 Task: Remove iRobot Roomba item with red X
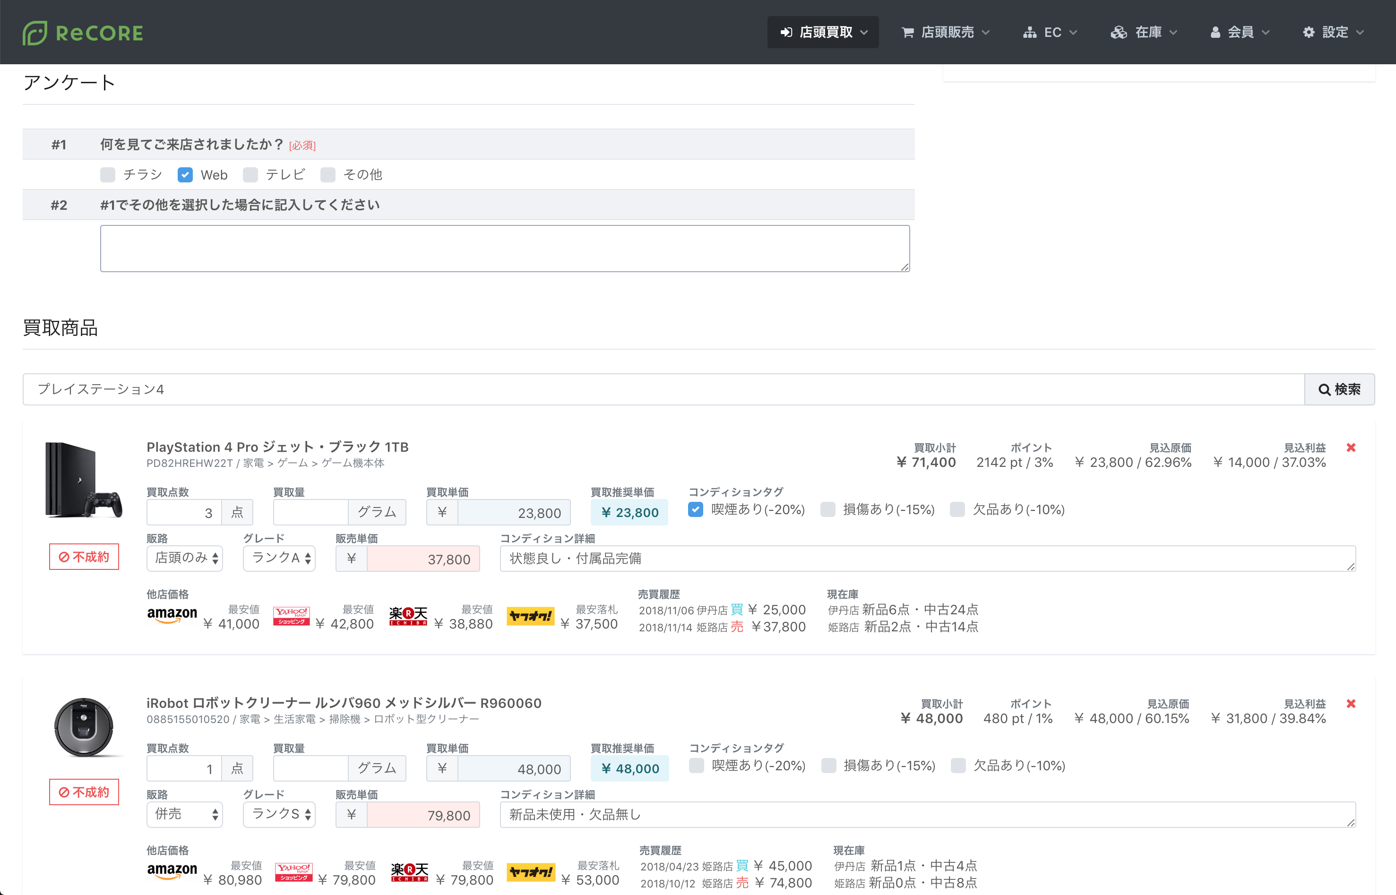coord(1351,704)
